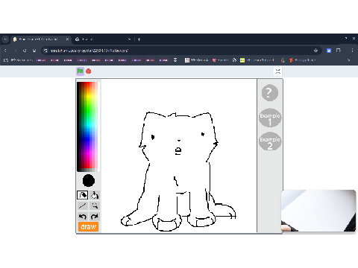Go back in the browser

pyautogui.click(x=5, y=51)
